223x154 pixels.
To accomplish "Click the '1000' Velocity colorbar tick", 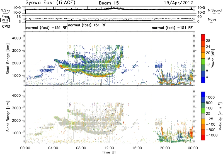I will click(x=210, y=97).
